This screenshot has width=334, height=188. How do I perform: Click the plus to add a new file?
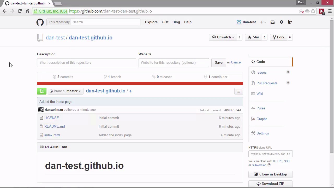tap(130, 91)
